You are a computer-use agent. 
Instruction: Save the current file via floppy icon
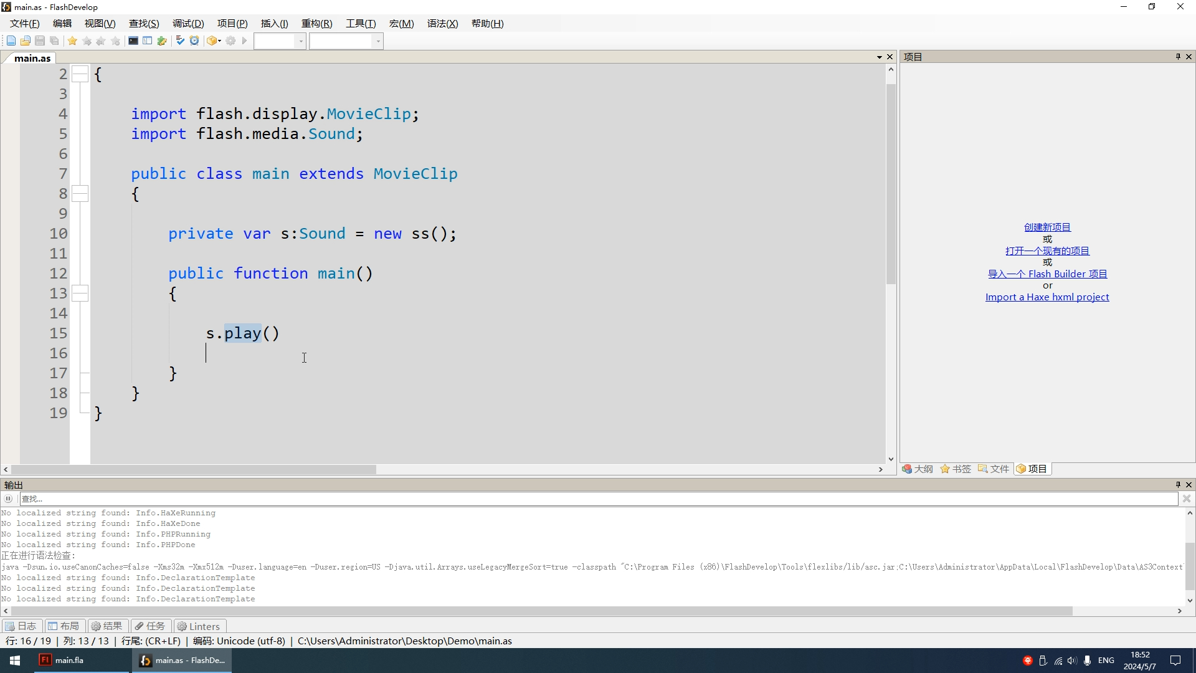pyautogui.click(x=40, y=41)
